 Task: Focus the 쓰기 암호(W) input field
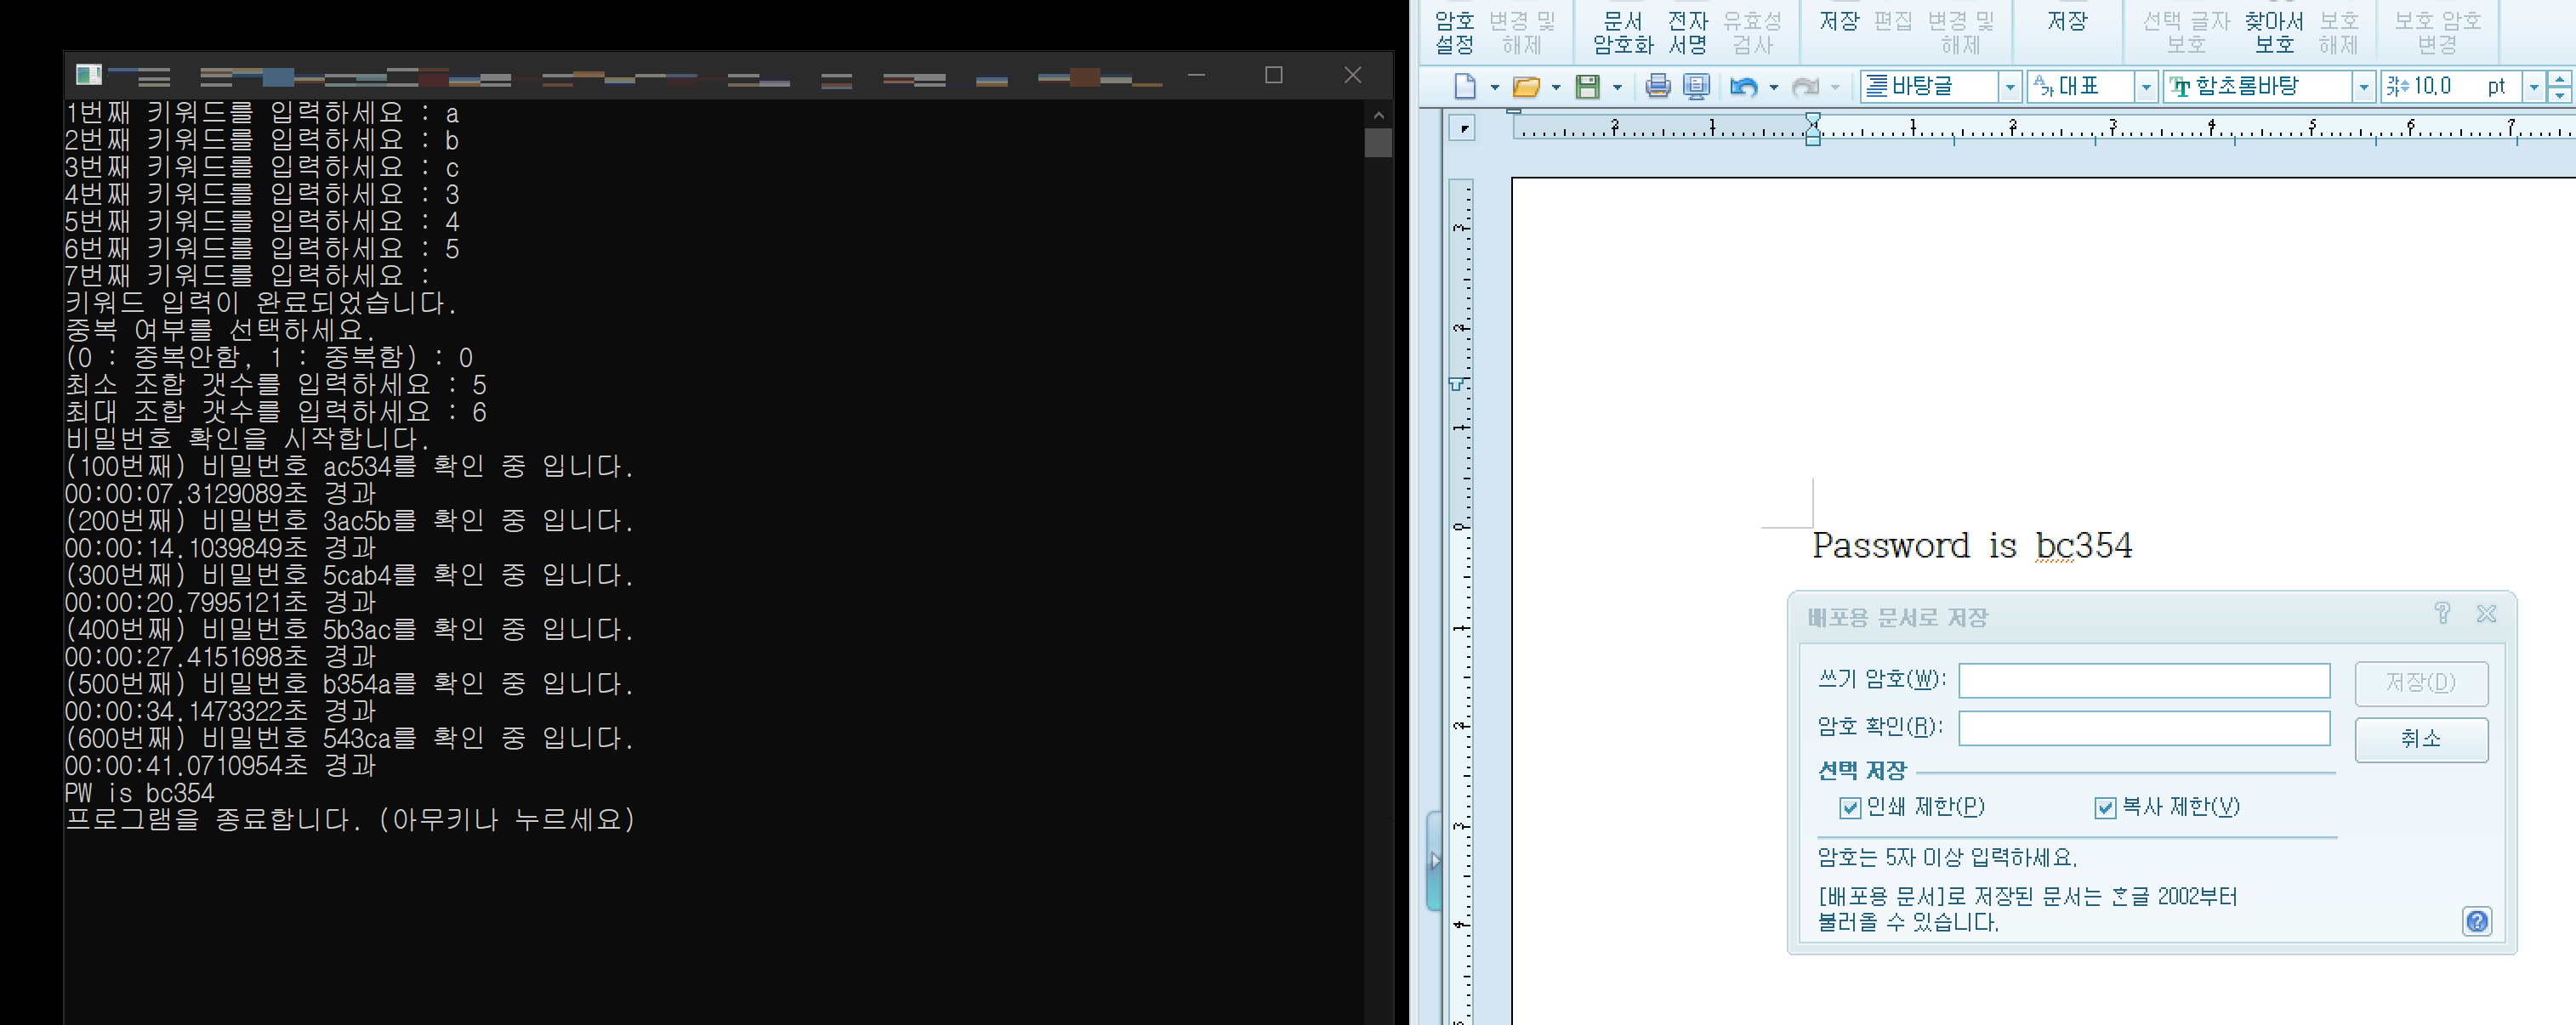(2143, 682)
